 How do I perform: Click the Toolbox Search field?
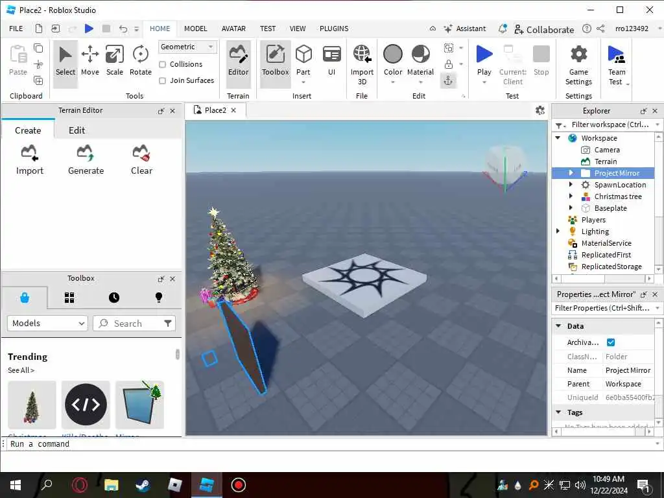coord(134,323)
